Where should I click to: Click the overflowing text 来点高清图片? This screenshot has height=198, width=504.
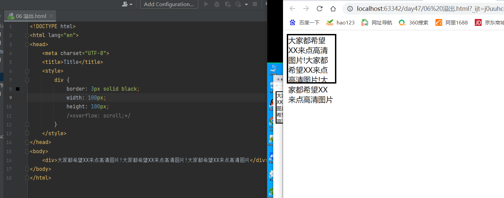pos(311,100)
